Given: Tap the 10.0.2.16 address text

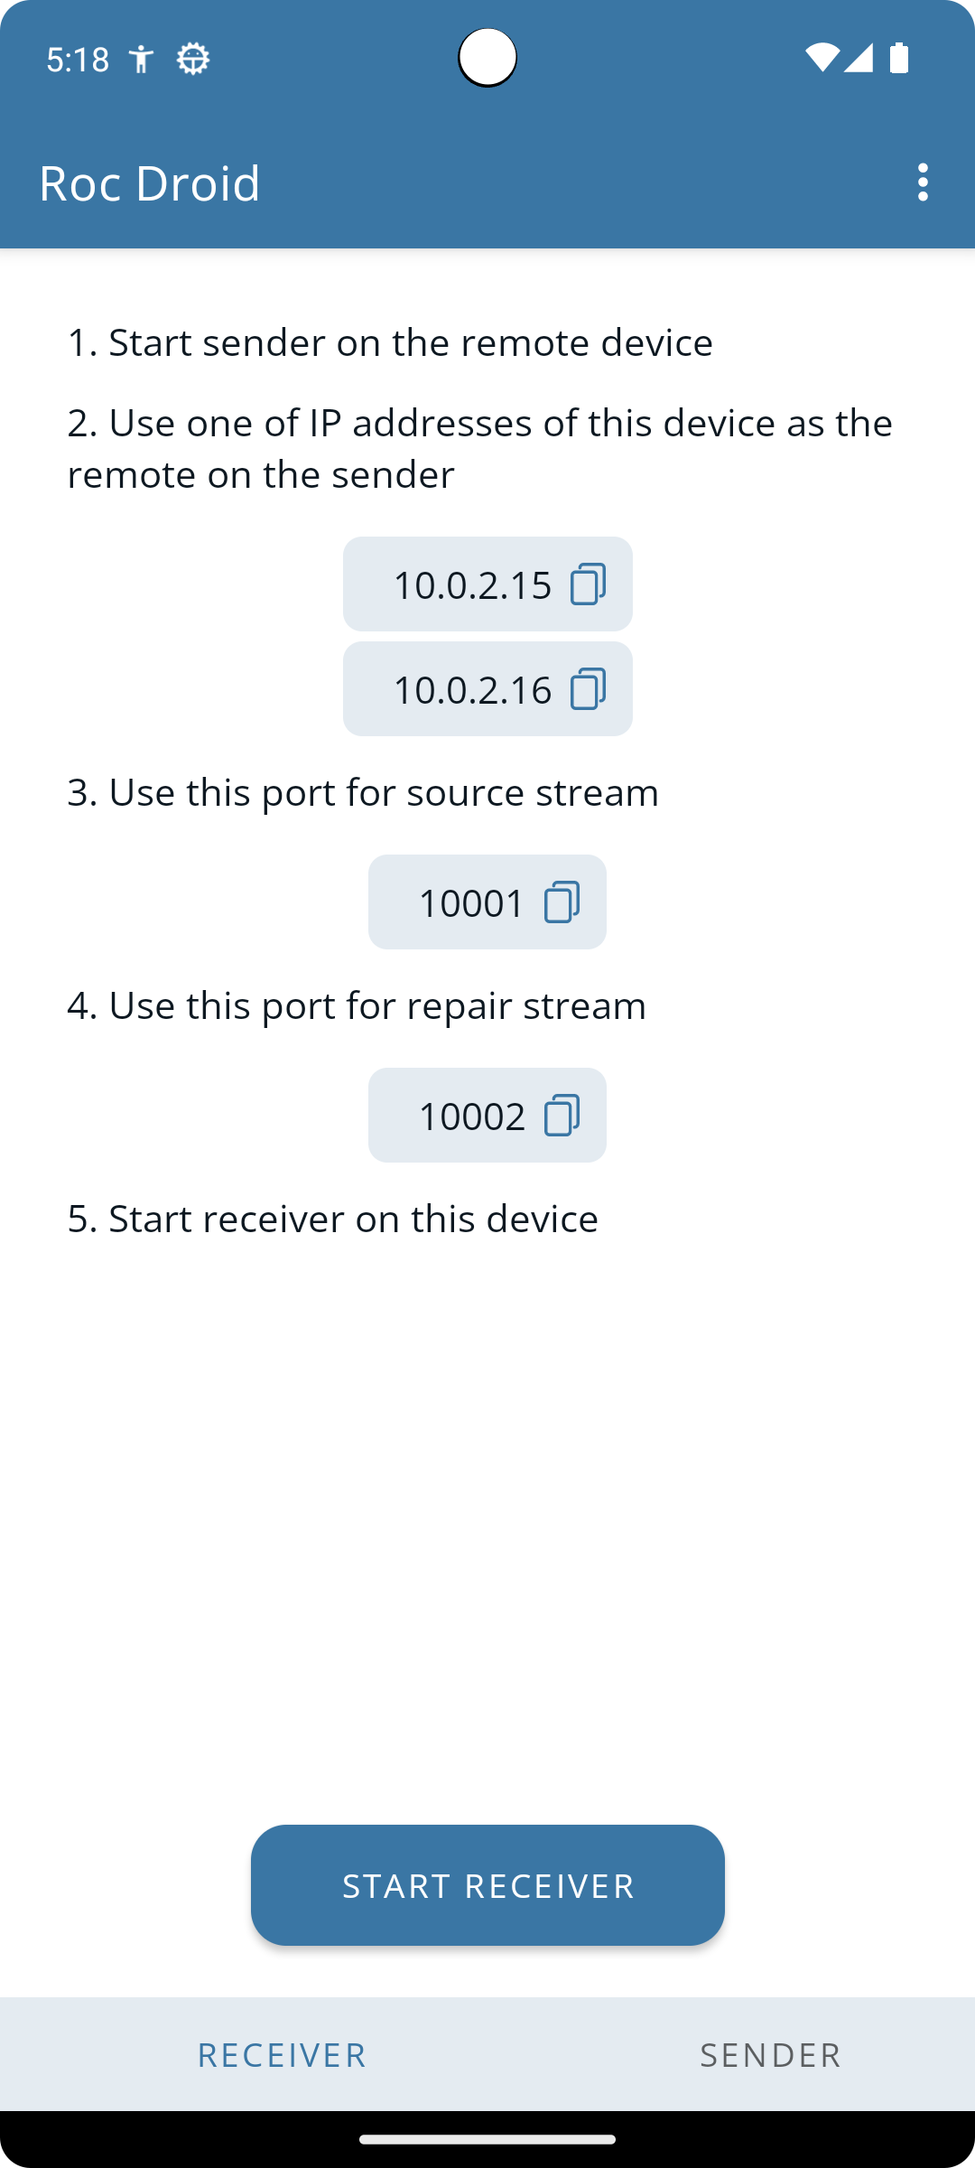Looking at the screenshot, I should (472, 689).
